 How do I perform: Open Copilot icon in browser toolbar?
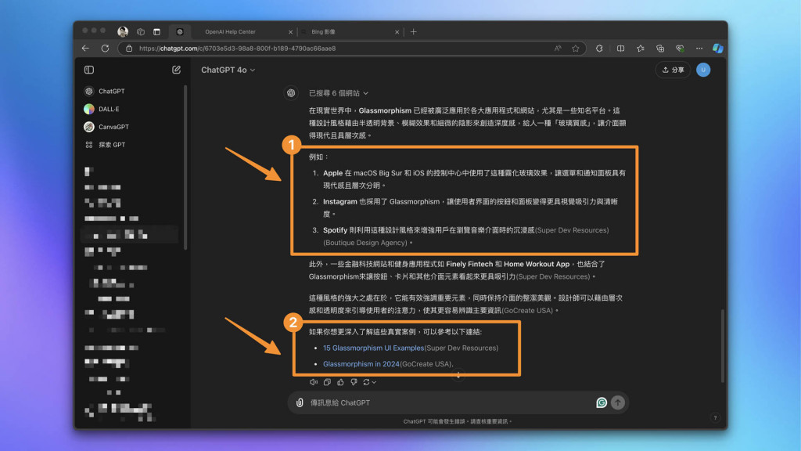[718, 48]
